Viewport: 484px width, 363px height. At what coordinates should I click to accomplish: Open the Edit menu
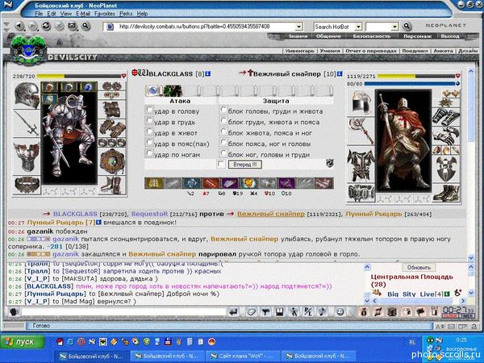pos(52,14)
